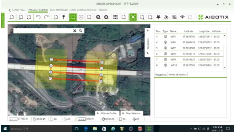Screen dimensions: 234x132
Task: Click the document icon left of the pin
Action: point(56,17)
